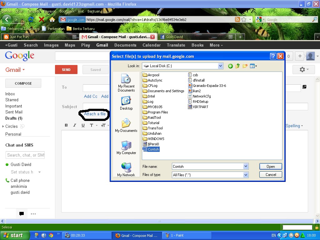Stop loading with the red X icon
This screenshot has height=240, width=320.
(x=42, y=20)
